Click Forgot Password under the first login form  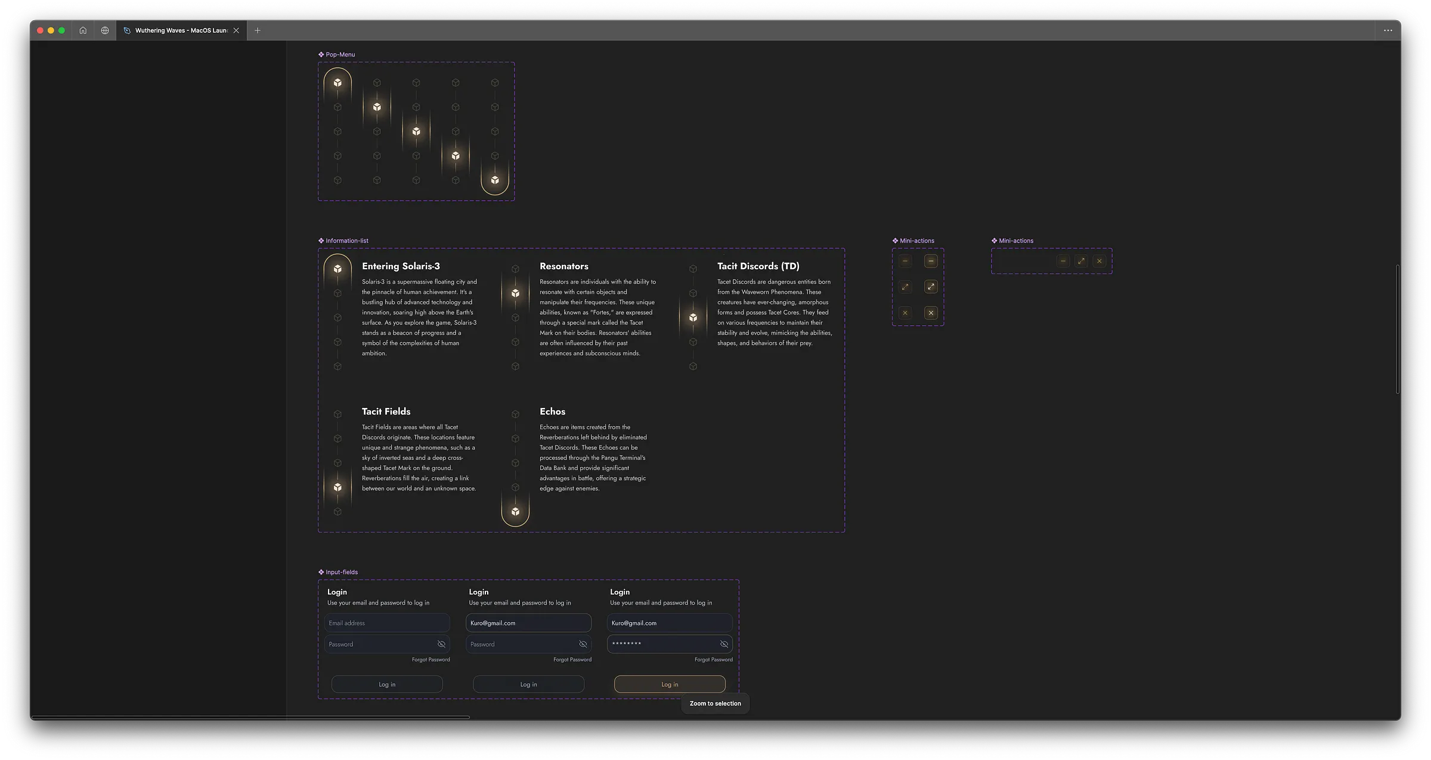pyautogui.click(x=430, y=659)
